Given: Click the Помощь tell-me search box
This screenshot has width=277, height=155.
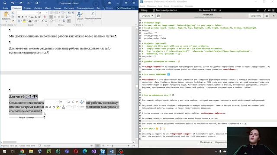Looking at the screenshot, I should tap(108, 8).
